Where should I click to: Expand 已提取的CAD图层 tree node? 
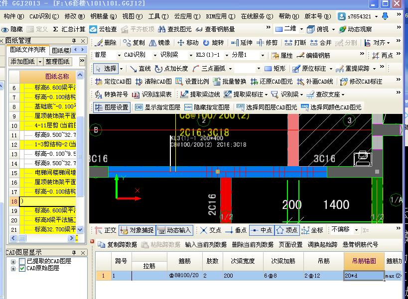pos(13,262)
